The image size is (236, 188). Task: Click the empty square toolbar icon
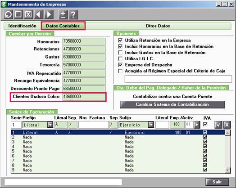click(18, 14)
